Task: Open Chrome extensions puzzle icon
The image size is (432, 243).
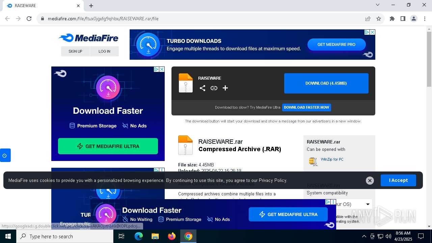Action: [392, 19]
